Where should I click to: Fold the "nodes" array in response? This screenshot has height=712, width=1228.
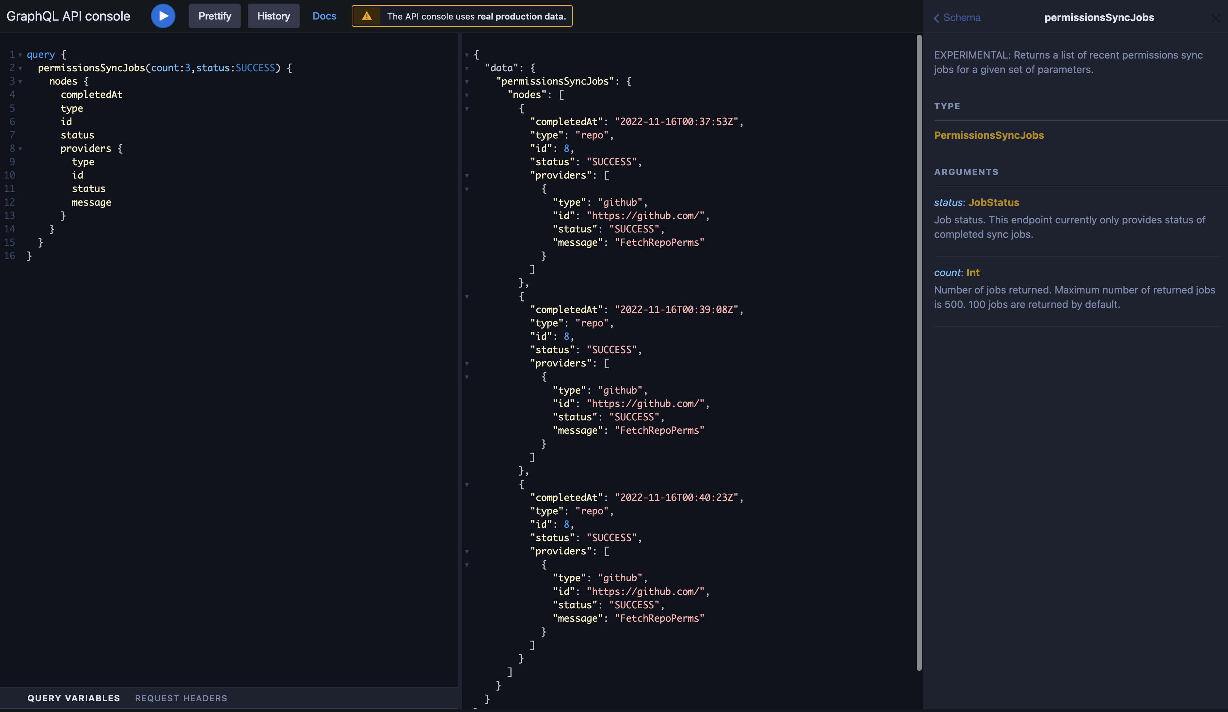467,95
